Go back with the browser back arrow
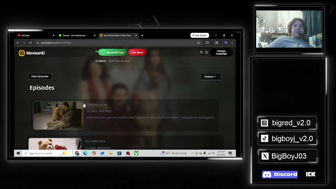336x189 pixels. 18,43
